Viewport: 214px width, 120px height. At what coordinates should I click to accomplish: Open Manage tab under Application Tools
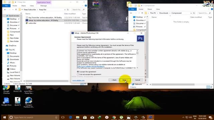point(44,6)
